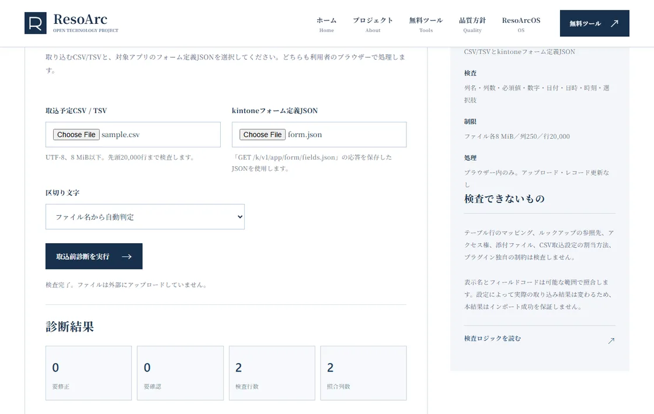Screen dimensions: 654x414
Task: Open the プロジェクト About menu item
Action: point(373,24)
